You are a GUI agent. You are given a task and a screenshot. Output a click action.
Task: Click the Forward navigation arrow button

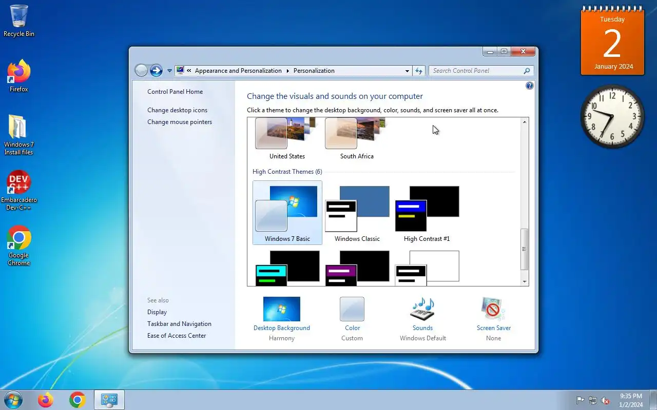coord(156,71)
